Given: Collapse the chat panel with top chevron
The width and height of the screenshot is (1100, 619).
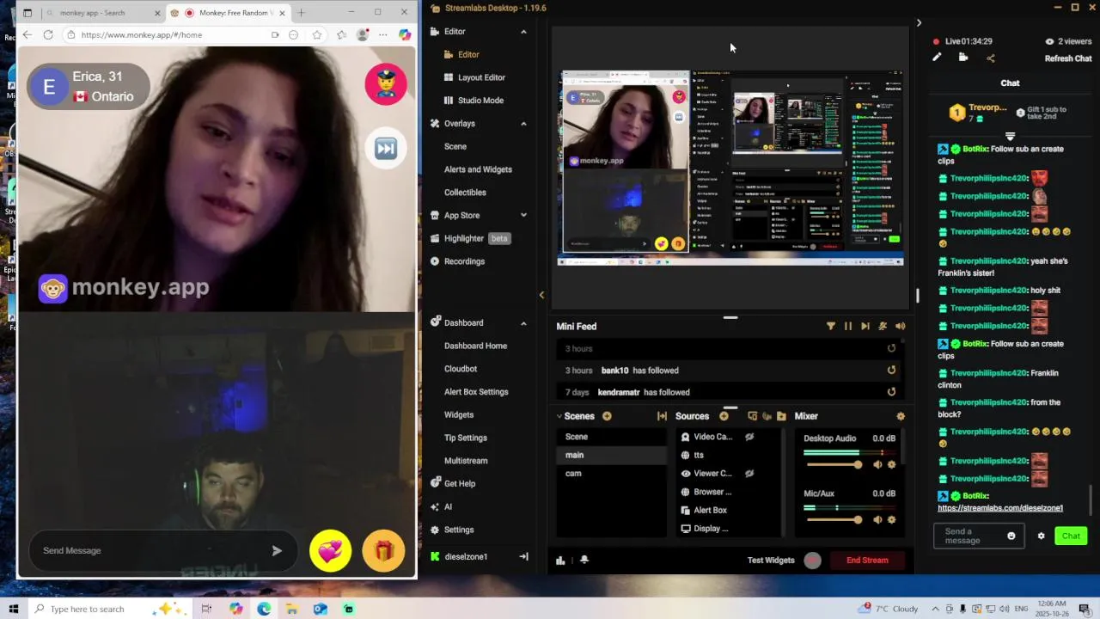Looking at the screenshot, I should 919,23.
